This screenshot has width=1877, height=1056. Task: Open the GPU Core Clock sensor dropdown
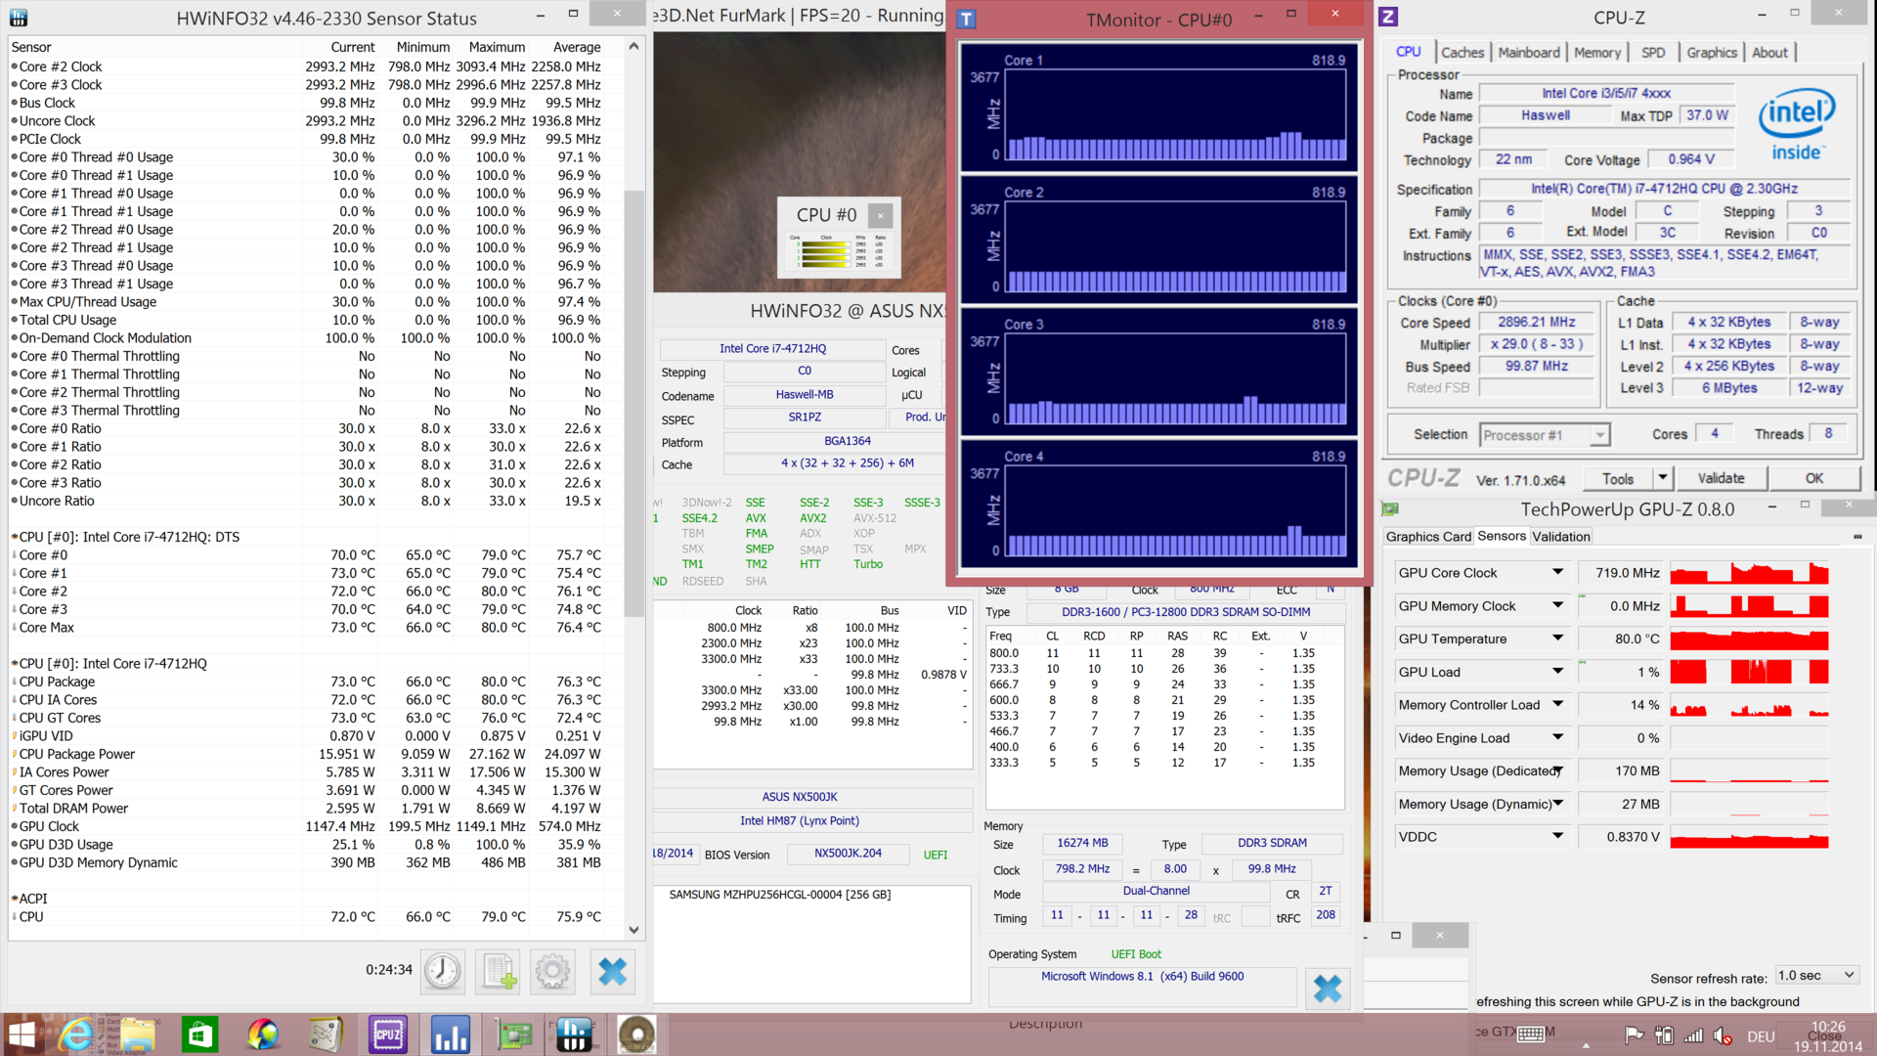click(1557, 573)
